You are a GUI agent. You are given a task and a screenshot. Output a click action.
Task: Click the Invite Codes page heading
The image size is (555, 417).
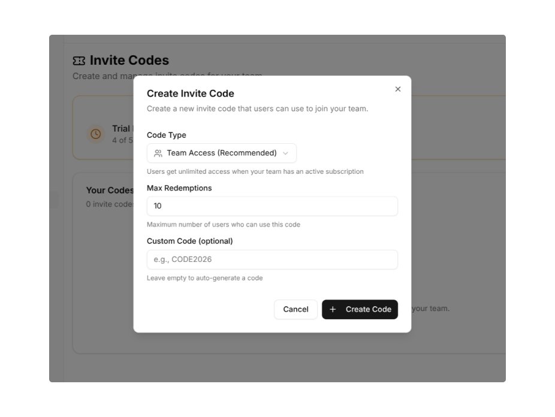pyautogui.click(x=129, y=61)
